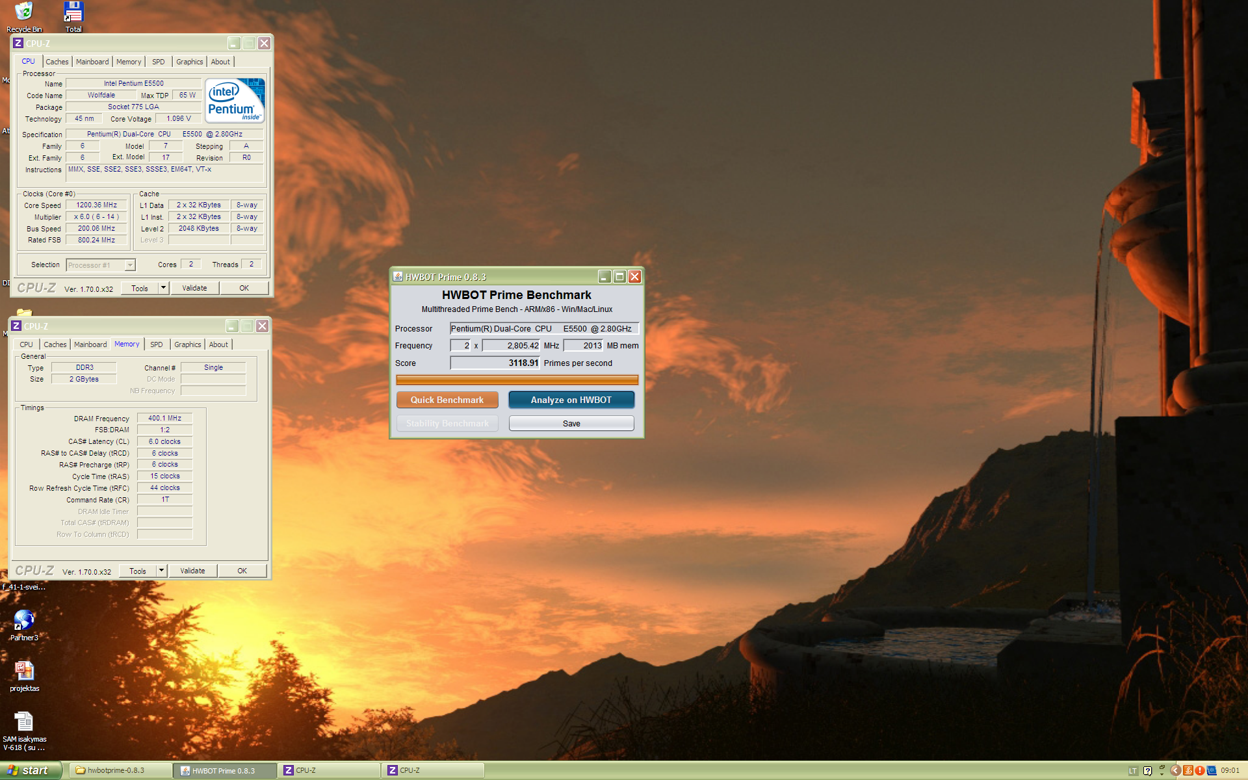Click the memory field showing 2013

pos(584,346)
